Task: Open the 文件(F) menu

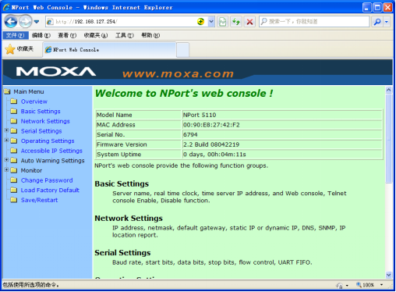Action: [x=16, y=35]
